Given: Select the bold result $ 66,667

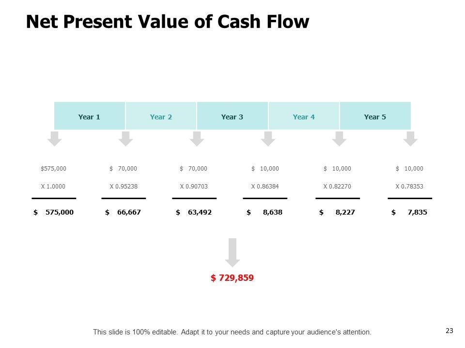Looking at the screenshot, I should pyautogui.click(x=123, y=212).
